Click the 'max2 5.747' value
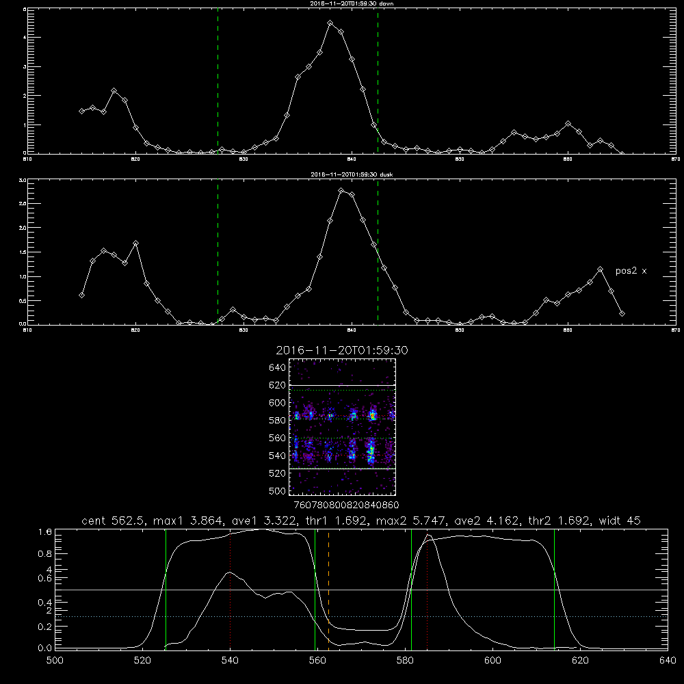684x684 pixels. coord(410,521)
